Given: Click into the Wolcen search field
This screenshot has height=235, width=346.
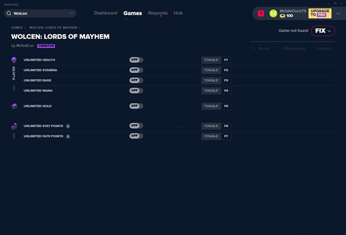Looking at the screenshot, I should pyautogui.click(x=40, y=13).
